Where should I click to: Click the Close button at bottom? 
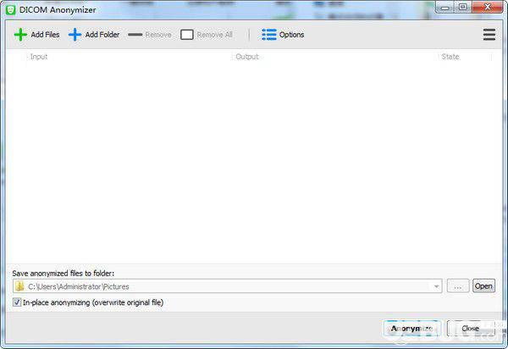point(471,329)
